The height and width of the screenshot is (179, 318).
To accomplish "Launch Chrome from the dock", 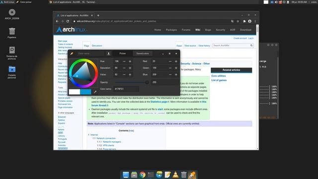I will click(x=143, y=175).
